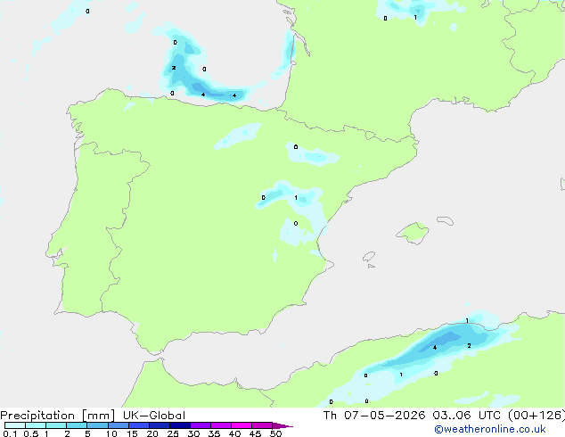Click the '25' legend scale label
The image size is (565, 437).
(x=173, y=433)
